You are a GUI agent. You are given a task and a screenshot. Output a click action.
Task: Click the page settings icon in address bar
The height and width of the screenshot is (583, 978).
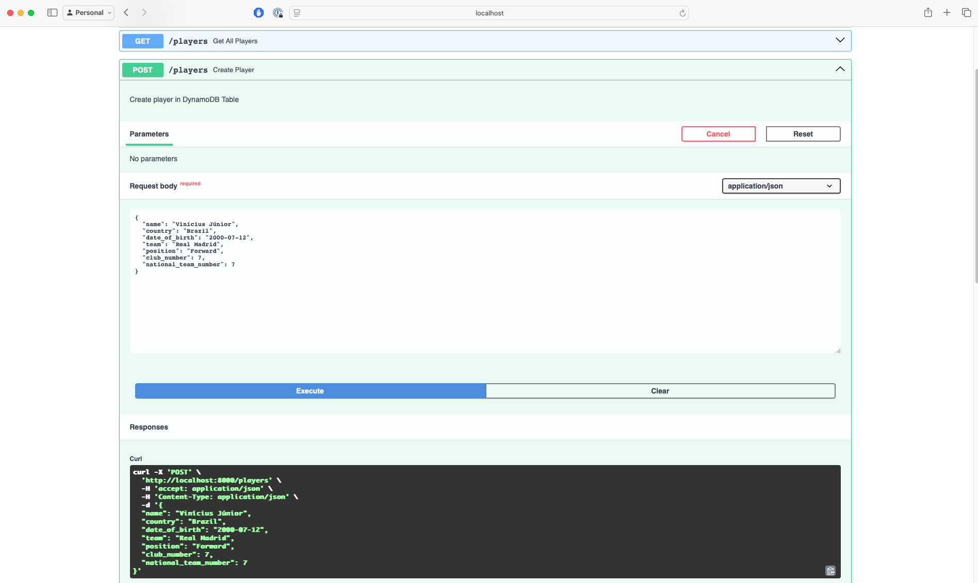coord(297,13)
